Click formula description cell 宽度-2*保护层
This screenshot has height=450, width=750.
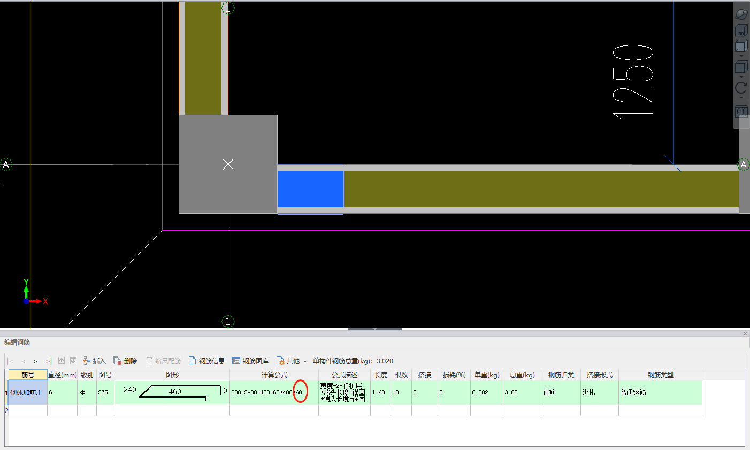(x=345, y=392)
